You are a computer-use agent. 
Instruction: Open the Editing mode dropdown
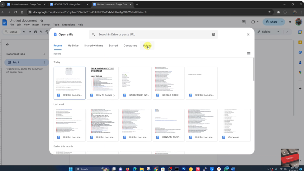click(x=268, y=32)
